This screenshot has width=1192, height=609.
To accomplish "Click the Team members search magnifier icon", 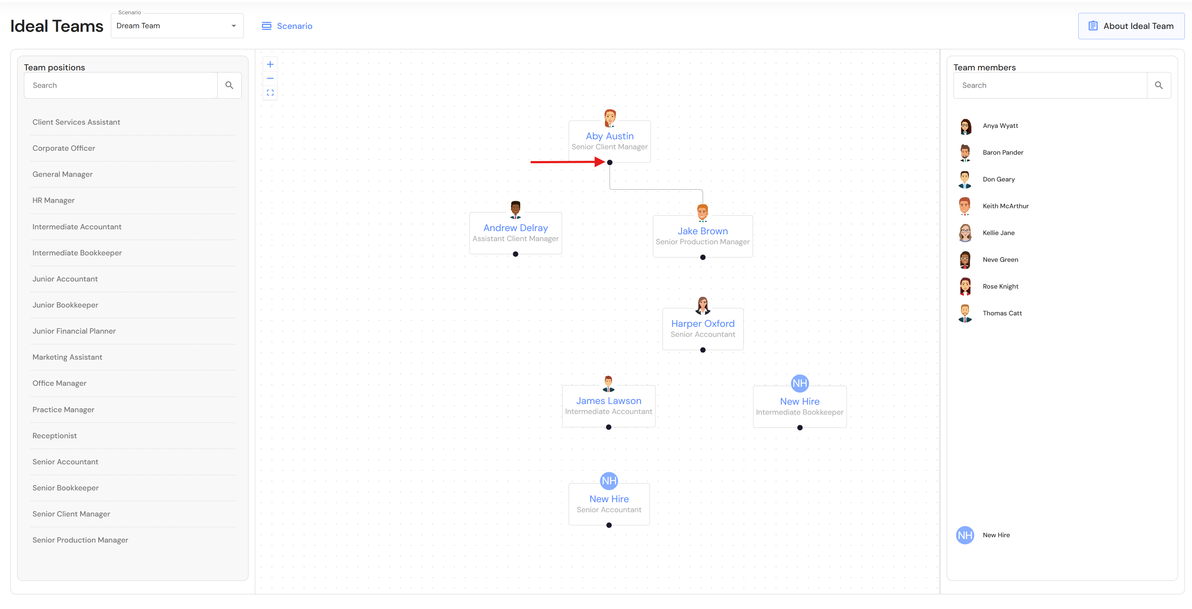I will click(1158, 85).
